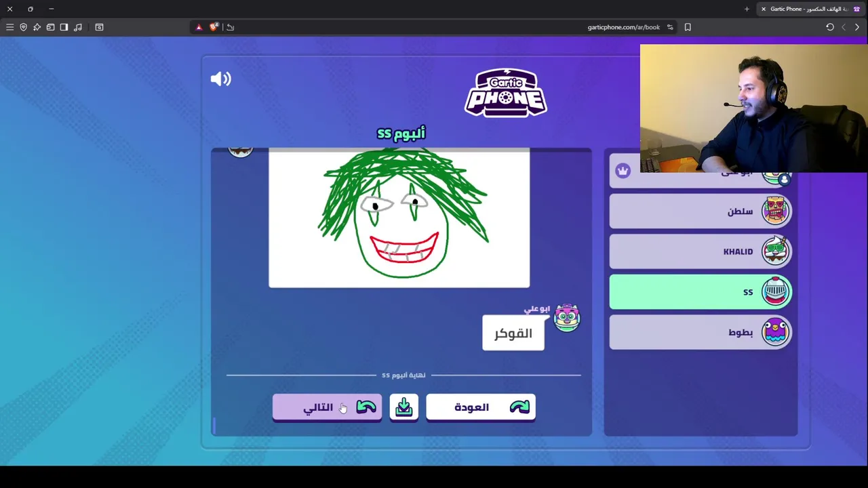
Task: Open a new browser tab
Action: [x=747, y=9]
